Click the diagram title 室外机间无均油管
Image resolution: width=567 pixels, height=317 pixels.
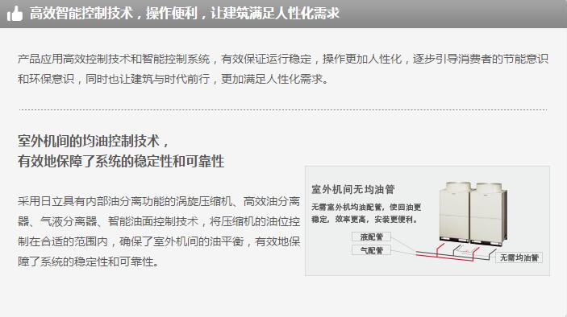click(353, 189)
